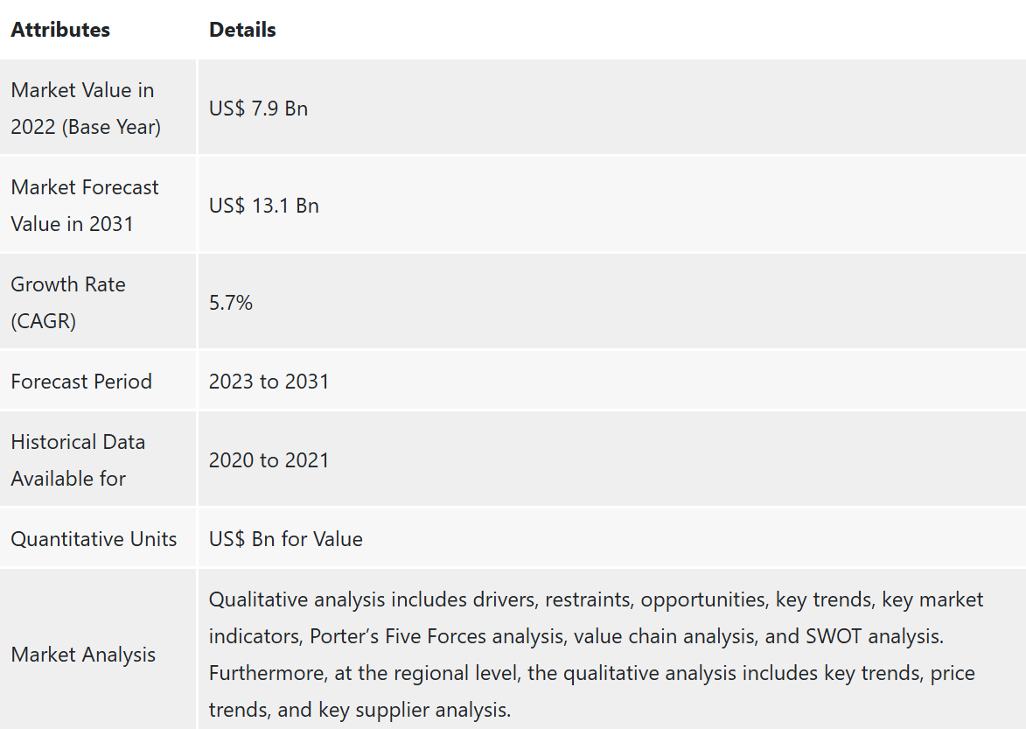
Task: Click the SWOT analysis text
Action: [x=874, y=636]
